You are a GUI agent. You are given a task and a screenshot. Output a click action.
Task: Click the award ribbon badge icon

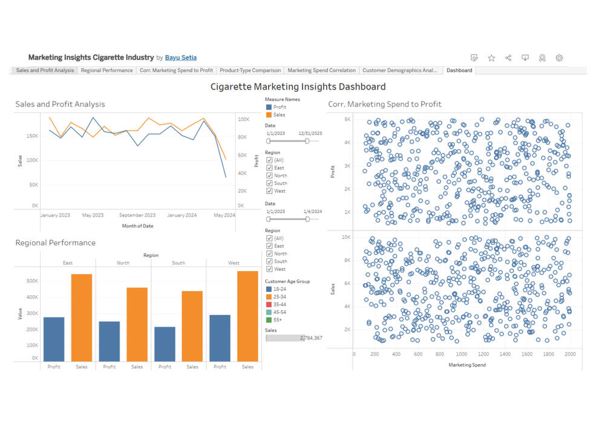pyautogui.click(x=542, y=58)
